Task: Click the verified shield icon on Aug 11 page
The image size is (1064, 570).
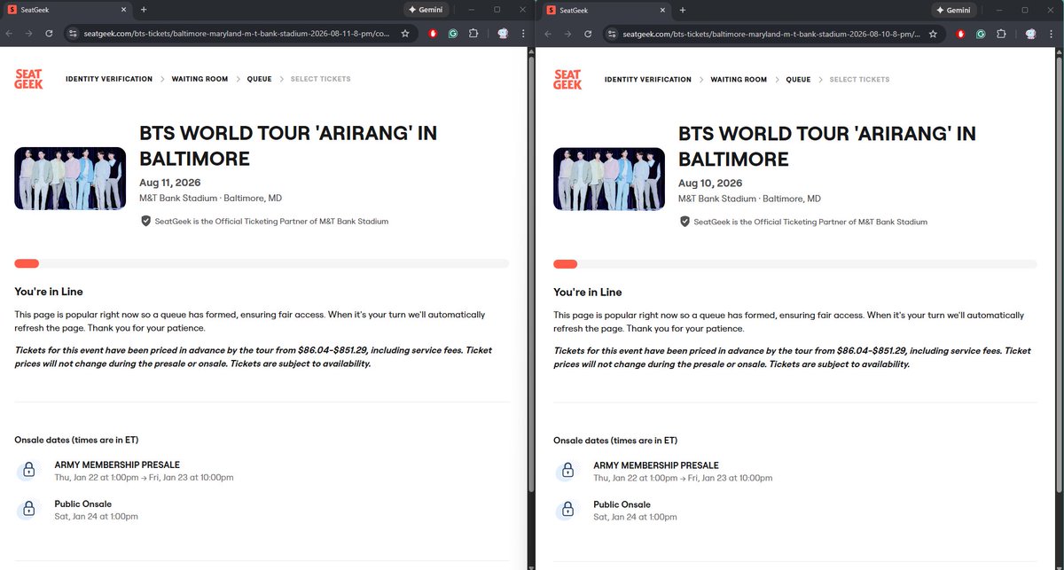Action: point(146,221)
